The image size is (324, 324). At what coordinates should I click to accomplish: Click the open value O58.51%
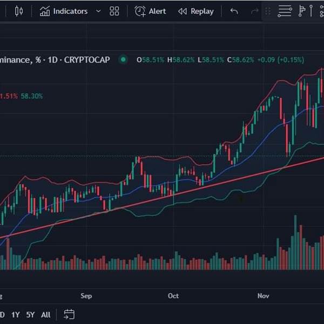[x=151, y=60]
